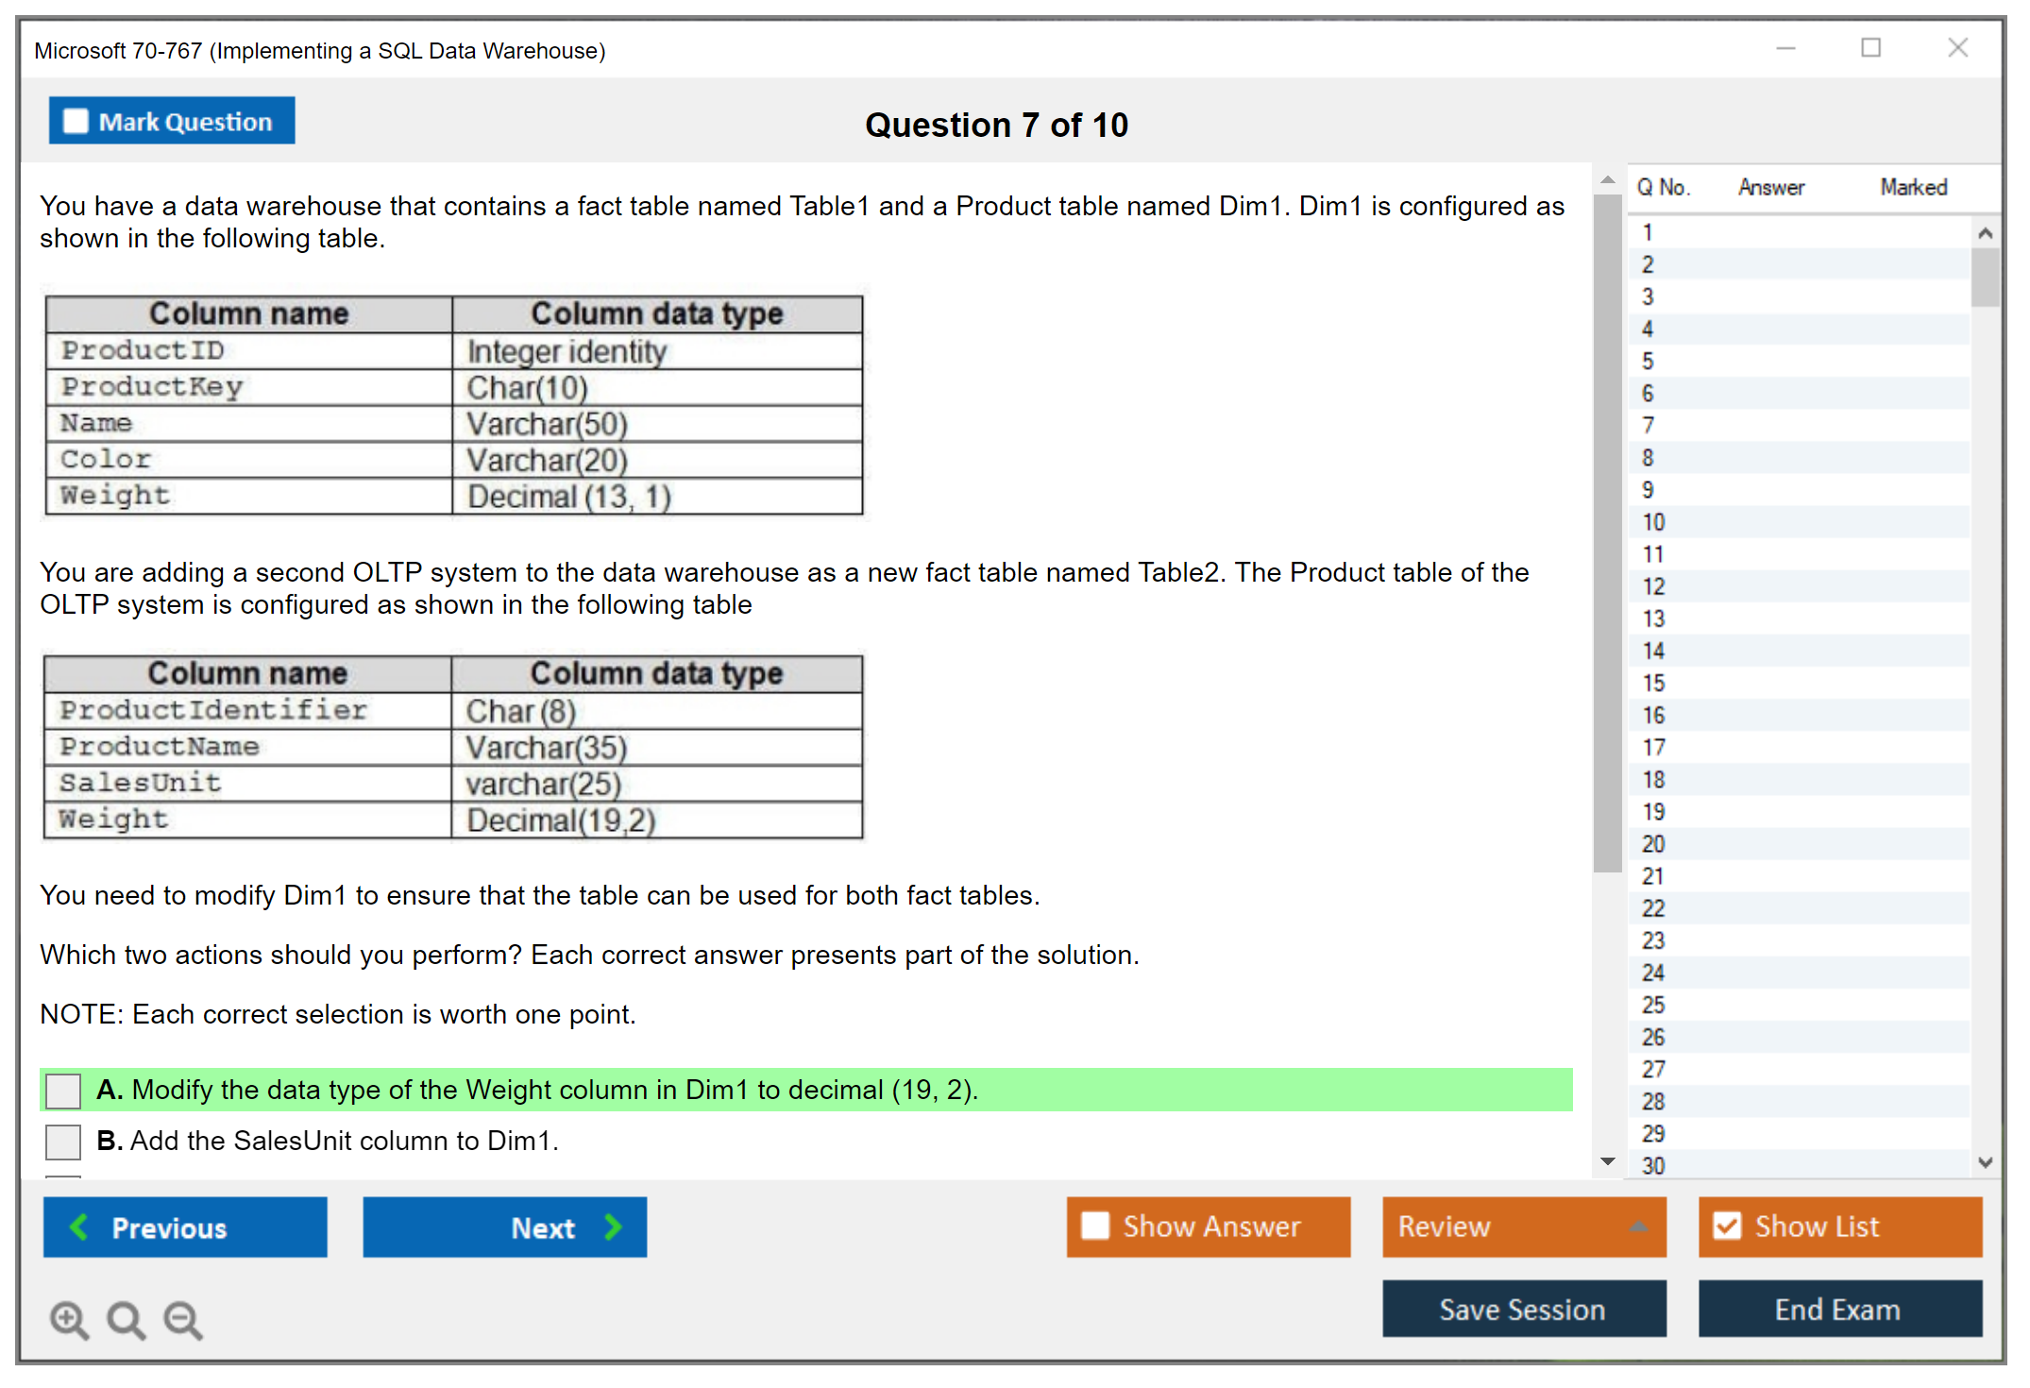Expand the Review dropdown menu
The width and height of the screenshot is (2030, 1388).
point(1638,1227)
